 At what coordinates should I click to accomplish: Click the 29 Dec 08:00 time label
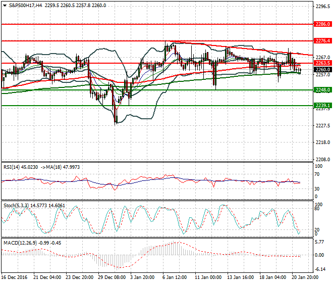tap(112, 277)
